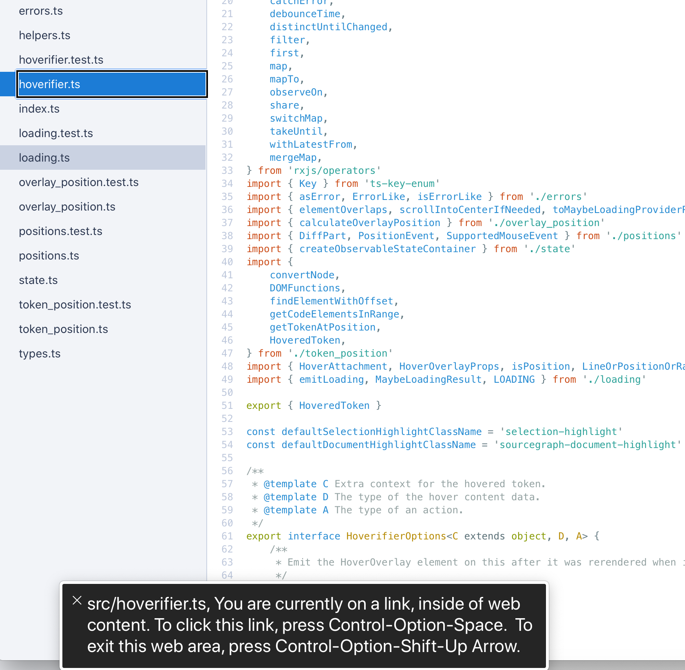
Task: Click the exported HoveredToken on line 51
Action: (334, 406)
